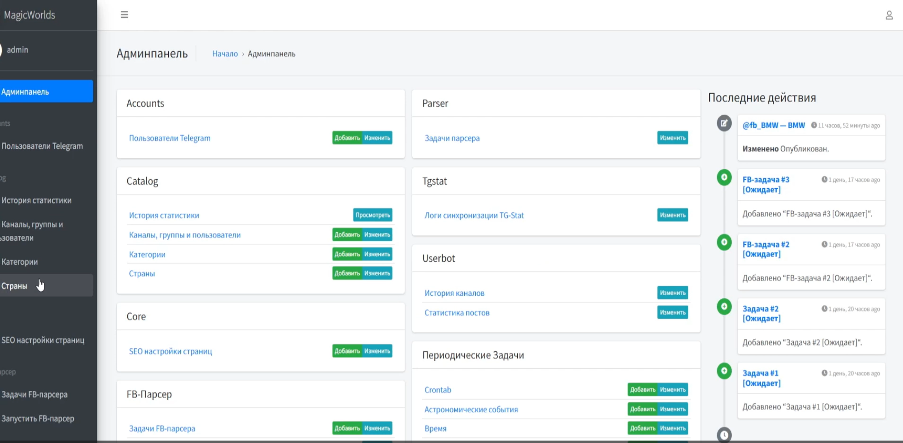Screen dimensions: 903x443
Task: Open FB-задача #3 [Ожидает] recent action
Action: coord(766,184)
